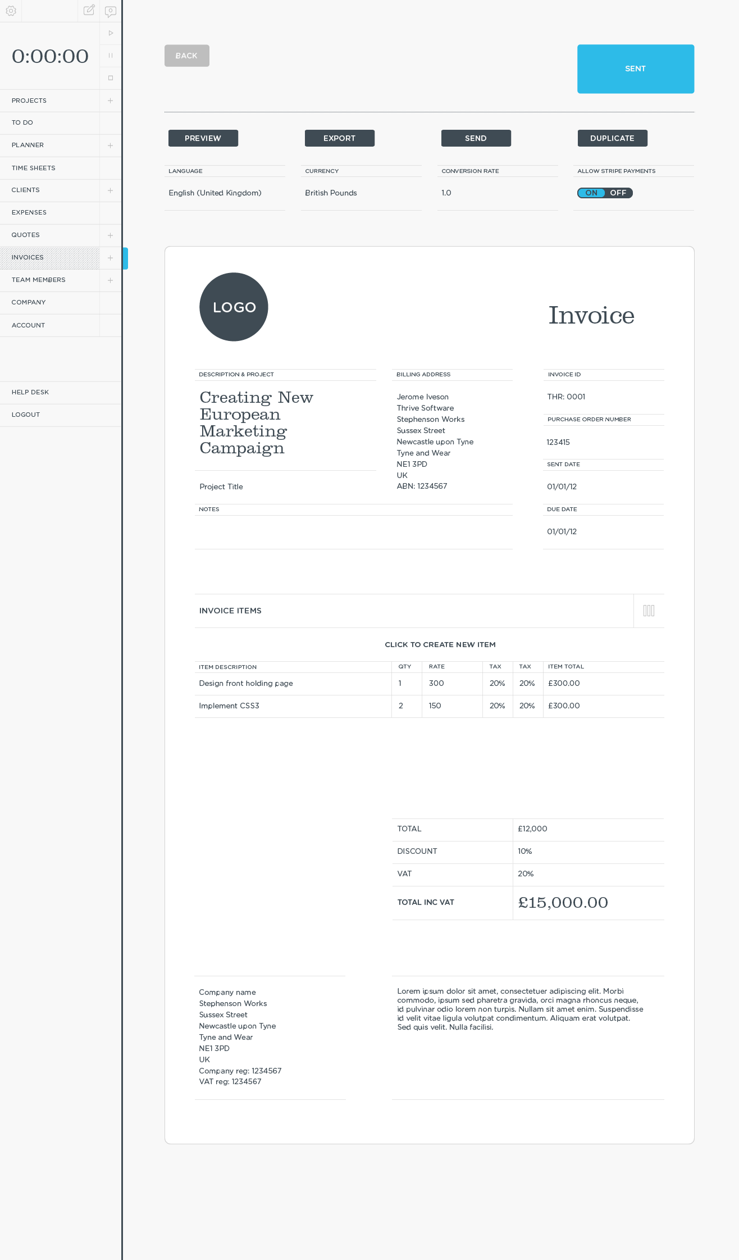Viewport: 739px width, 1260px height.
Task: Click the blue Sent status button
Action: [x=635, y=69]
